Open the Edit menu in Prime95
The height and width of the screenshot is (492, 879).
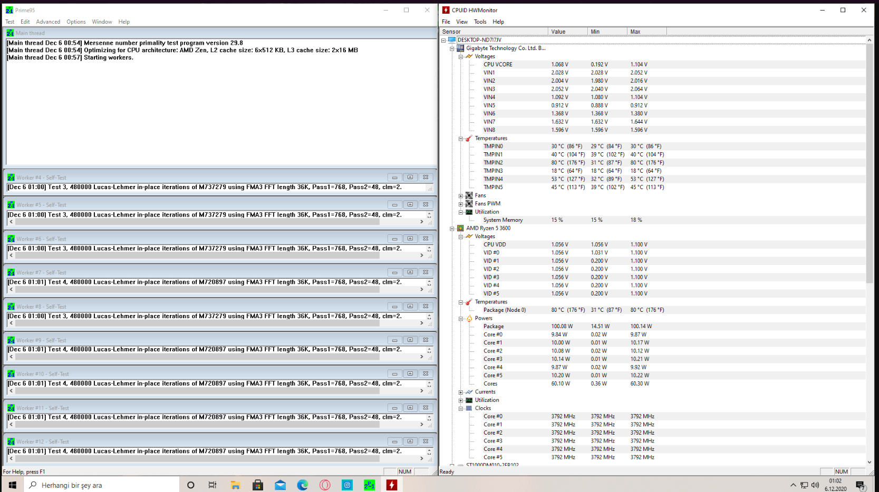pyautogui.click(x=25, y=22)
